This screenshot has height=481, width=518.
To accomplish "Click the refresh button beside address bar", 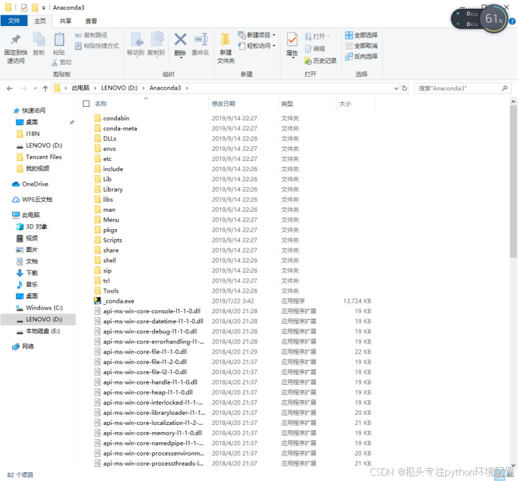I will [x=405, y=88].
